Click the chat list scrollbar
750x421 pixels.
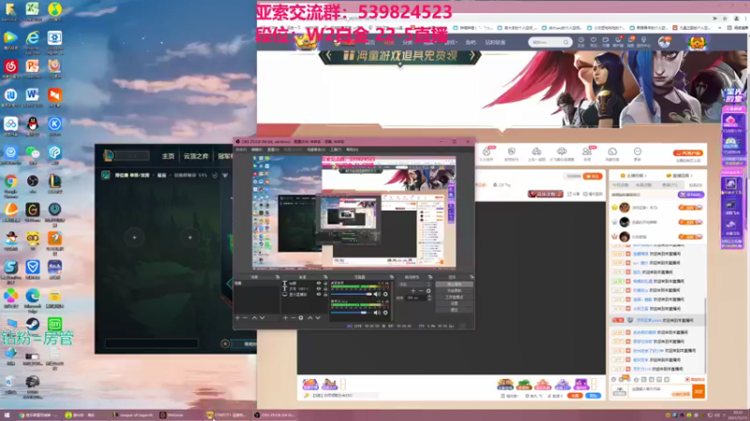[x=705, y=334]
